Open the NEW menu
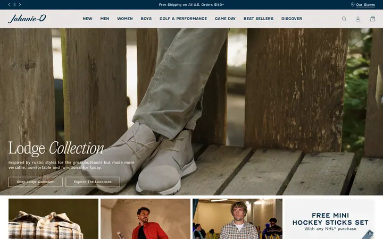383x239 pixels. [87, 19]
